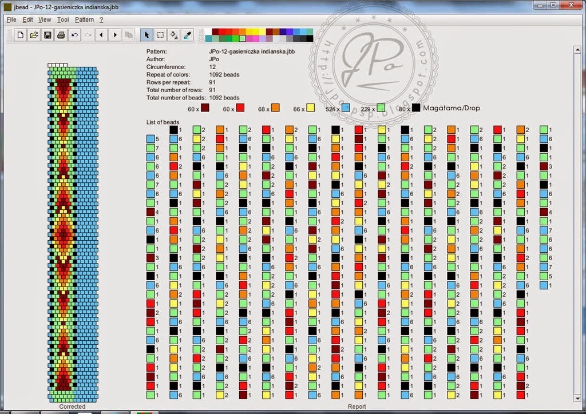
Task: Open the question mark help menu
Action: (x=101, y=19)
